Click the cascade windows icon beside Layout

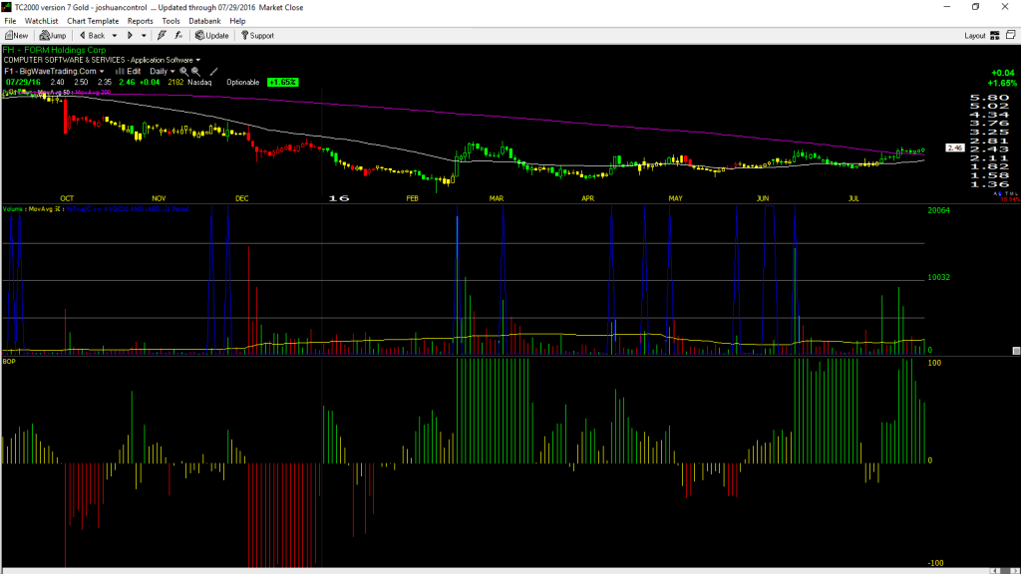click(x=1011, y=35)
